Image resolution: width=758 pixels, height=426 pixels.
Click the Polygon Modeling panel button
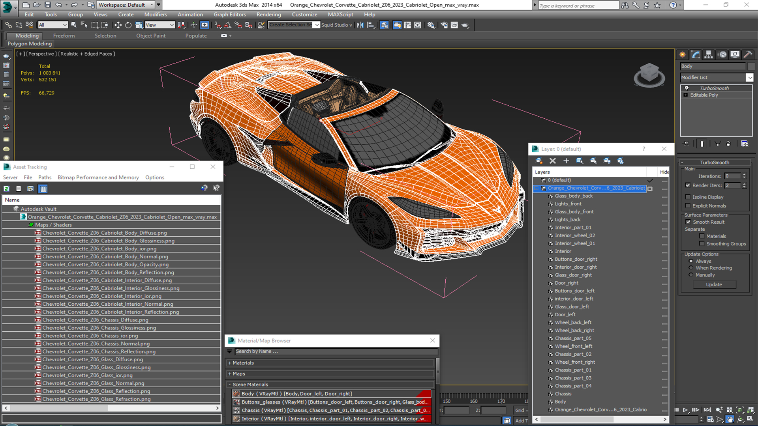click(x=30, y=44)
